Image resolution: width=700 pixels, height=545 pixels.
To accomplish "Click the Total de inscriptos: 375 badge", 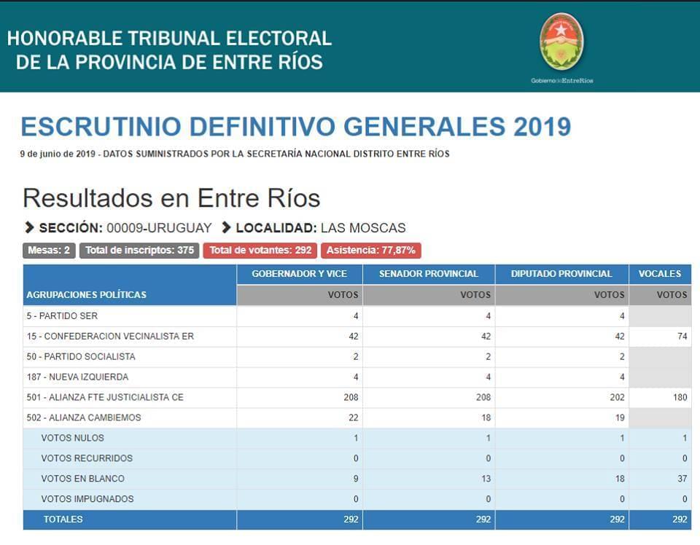I will [139, 251].
